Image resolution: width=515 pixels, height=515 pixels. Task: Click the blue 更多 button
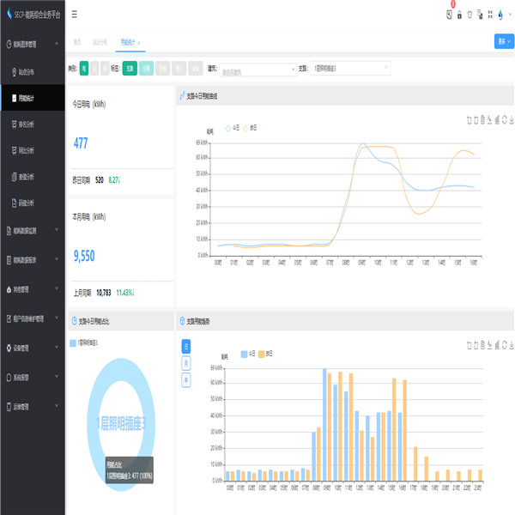coord(502,41)
